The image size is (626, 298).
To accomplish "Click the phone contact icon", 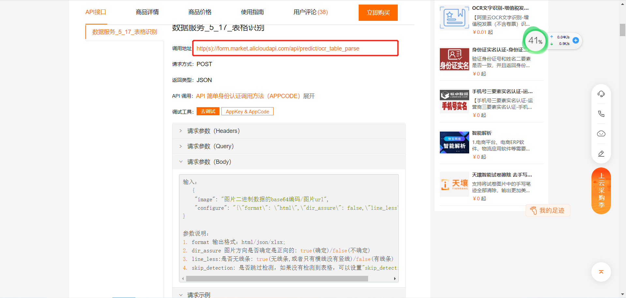I will (601, 114).
